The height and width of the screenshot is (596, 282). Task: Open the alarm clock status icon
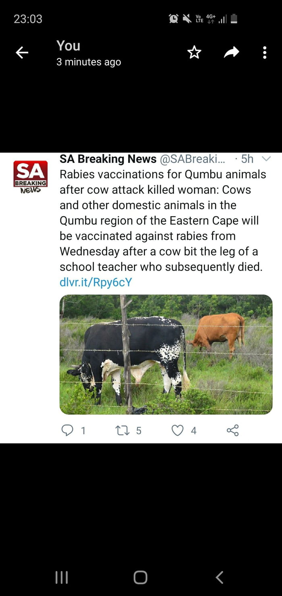(x=173, y=18)
